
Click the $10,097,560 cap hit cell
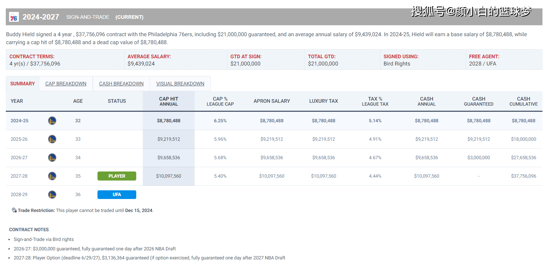169,176
